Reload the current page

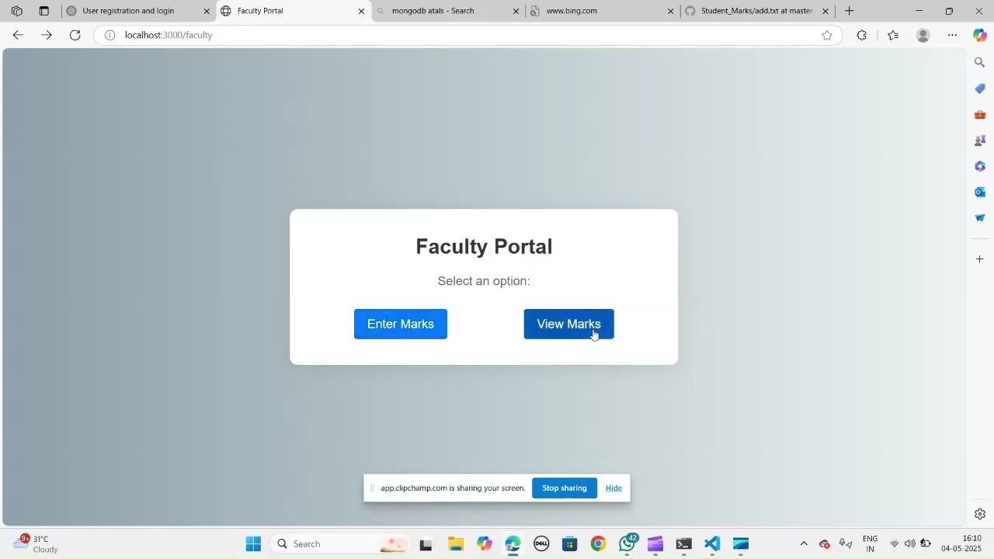pyautogui.click(x=75, y=35)
